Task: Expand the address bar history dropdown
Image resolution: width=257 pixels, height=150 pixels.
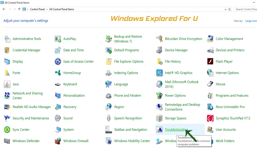Action: 225,10
